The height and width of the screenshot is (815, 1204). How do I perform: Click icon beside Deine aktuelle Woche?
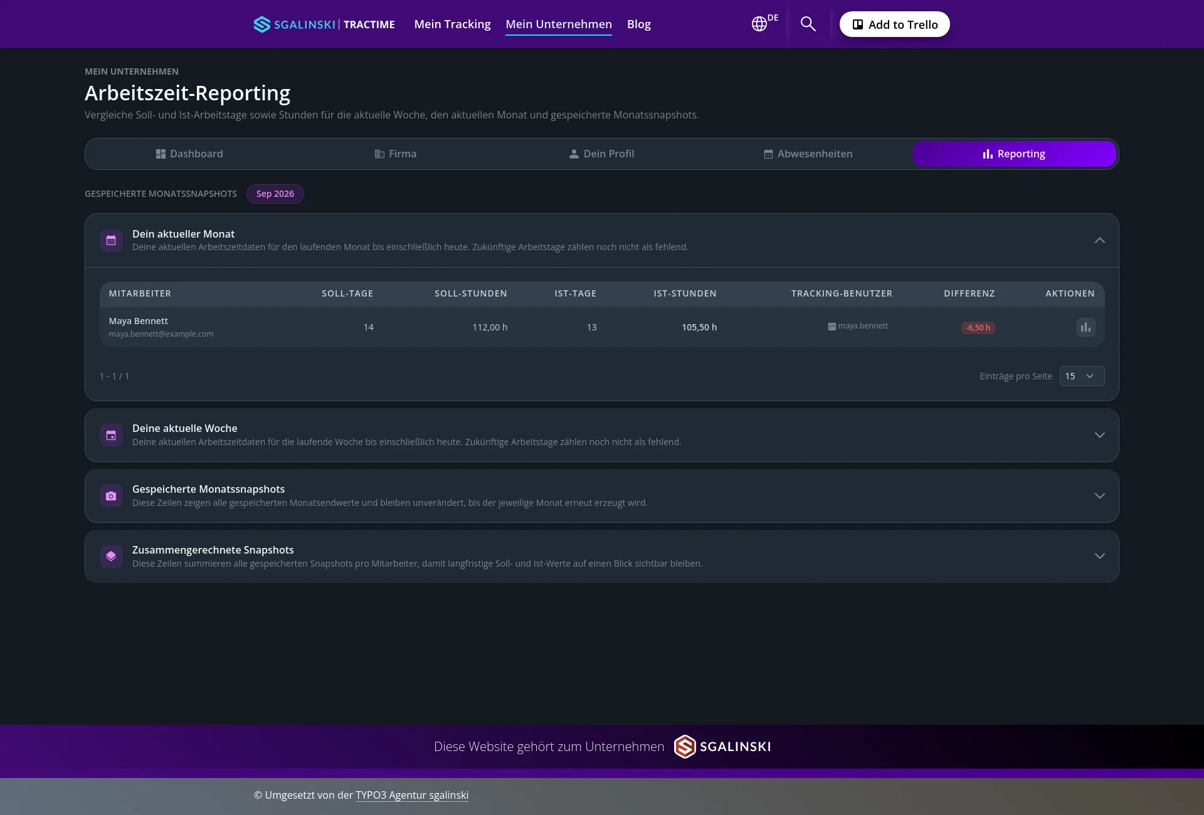(x=111, y=435)
